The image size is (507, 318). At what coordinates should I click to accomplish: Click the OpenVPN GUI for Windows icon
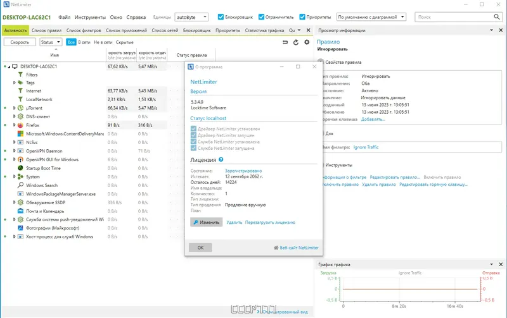(x=20, y=160)
